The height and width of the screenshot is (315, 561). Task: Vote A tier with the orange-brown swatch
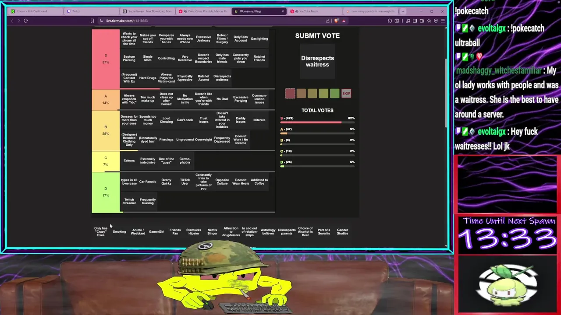(x=301, y=93)
